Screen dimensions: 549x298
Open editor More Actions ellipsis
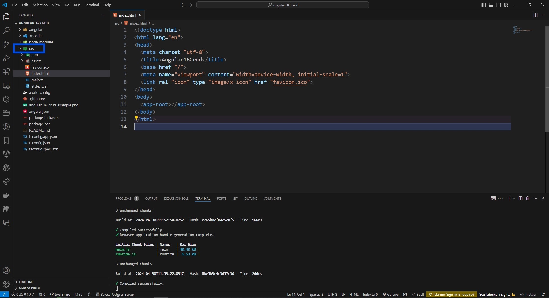[543, 15]
